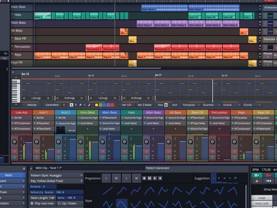This screenshot has width=277, height=208.
Task: Click the Loop button
Action: 262,198
